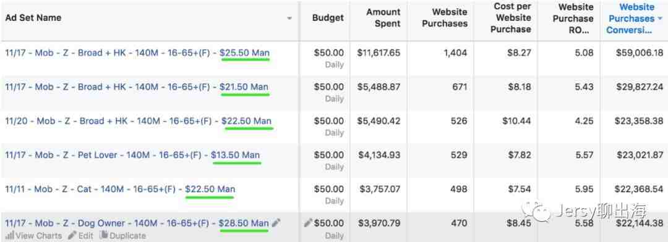Sort by the Amount Spent column header
This screenshot has height=242, width=668.
383,18
